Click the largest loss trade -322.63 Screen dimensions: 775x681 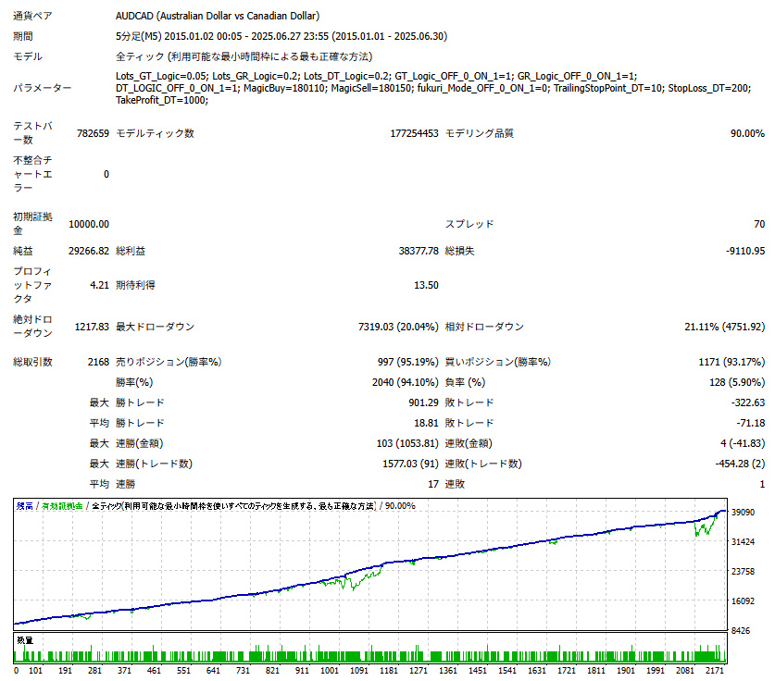748,402
